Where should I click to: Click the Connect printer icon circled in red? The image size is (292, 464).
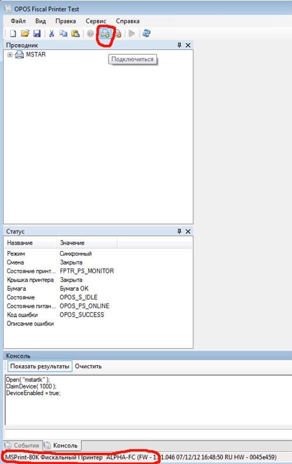(105, 34)
